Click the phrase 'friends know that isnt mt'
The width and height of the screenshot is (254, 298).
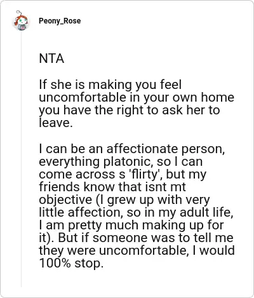pyautogui.click(x=112, y=187)
